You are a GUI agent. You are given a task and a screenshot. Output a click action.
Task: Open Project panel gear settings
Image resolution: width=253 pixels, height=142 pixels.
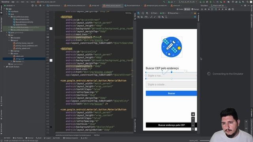(x=40, y=6)
